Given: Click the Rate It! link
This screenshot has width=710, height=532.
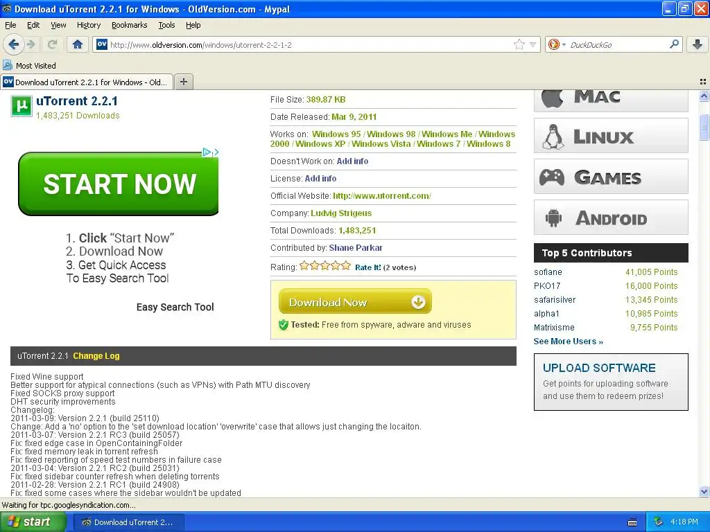Looking at the screenshot, I should click(x=367, y=267).
